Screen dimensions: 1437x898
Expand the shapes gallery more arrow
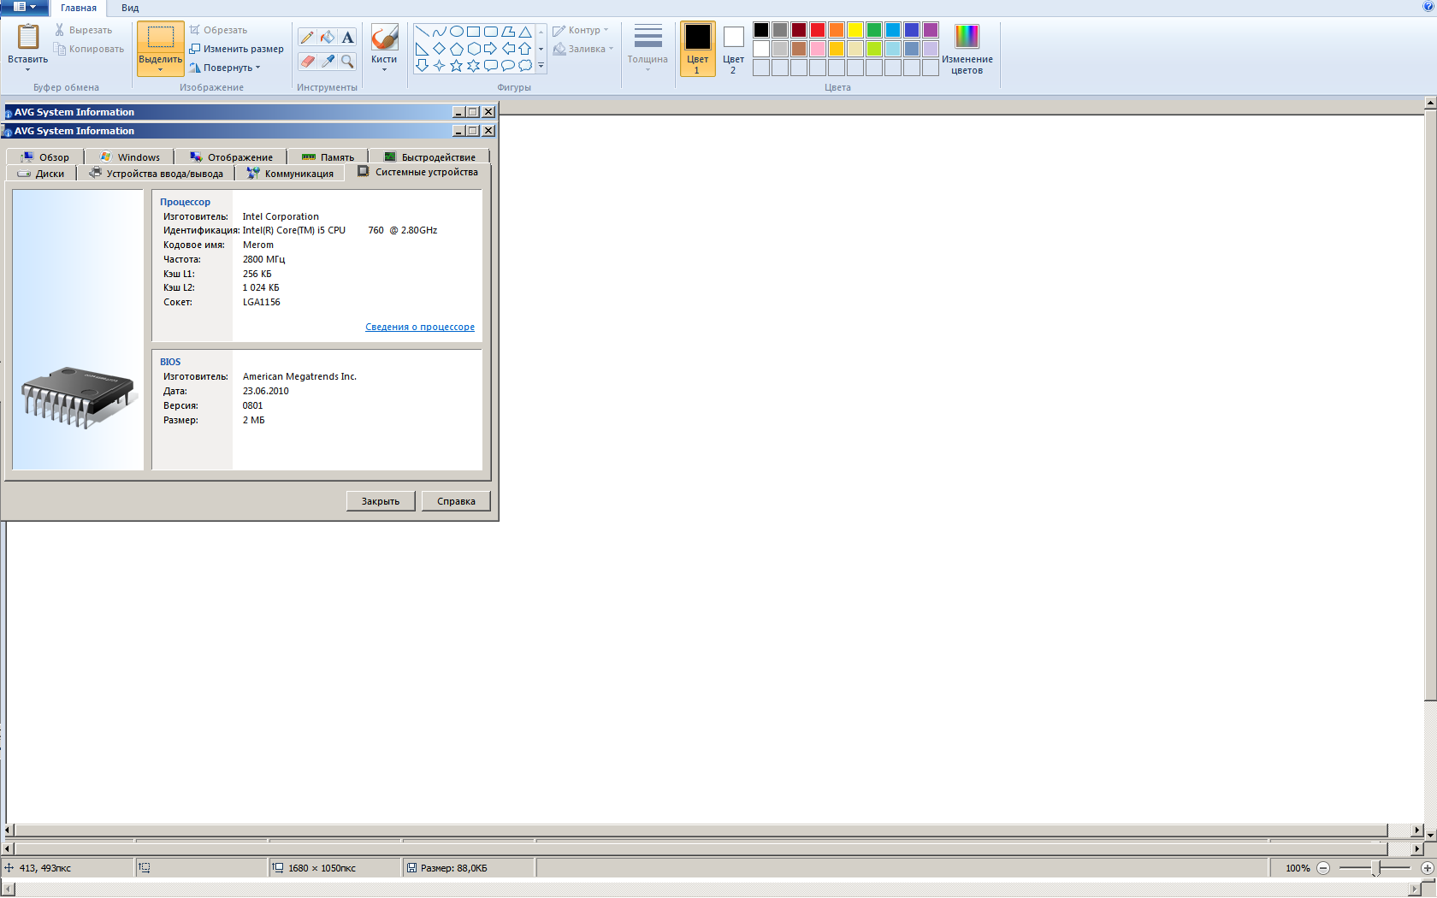point(541,66)
